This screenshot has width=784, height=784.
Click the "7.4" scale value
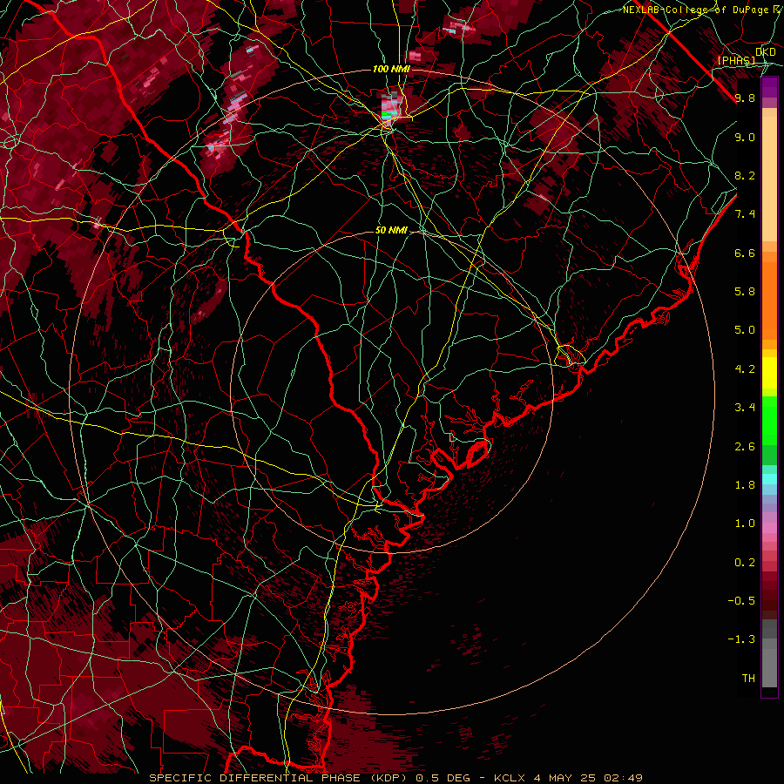745,214
